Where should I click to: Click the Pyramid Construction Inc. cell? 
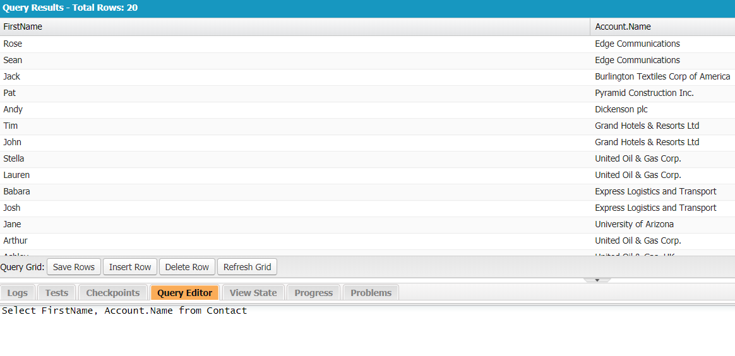tap(663, 93)
